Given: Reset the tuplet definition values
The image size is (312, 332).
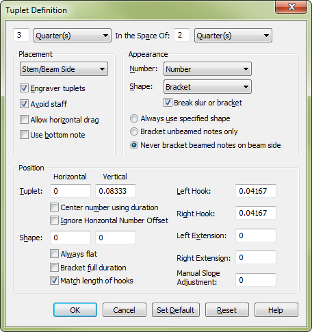Looking at the screenshot, I should [227, 310].
